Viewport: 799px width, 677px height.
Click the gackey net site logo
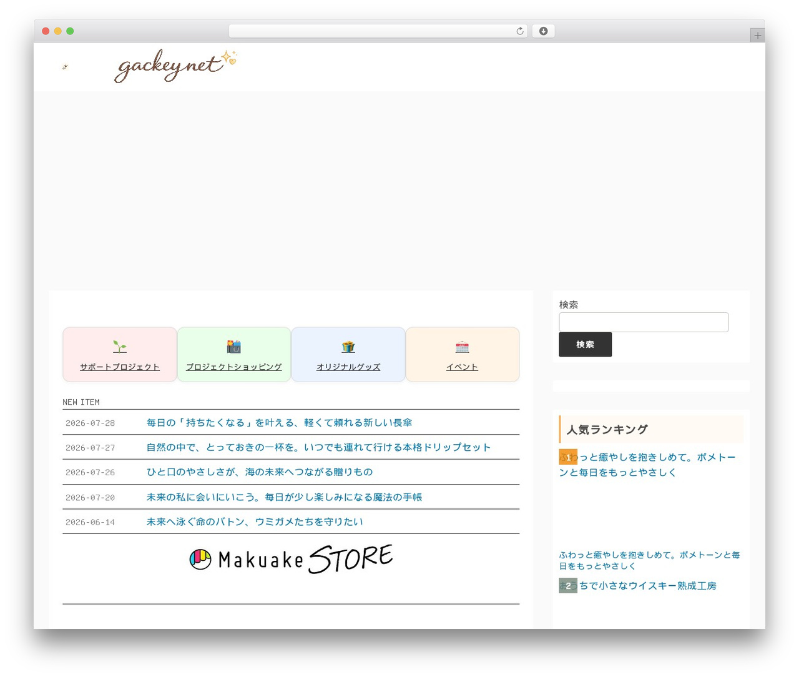(x=175, y=66)
